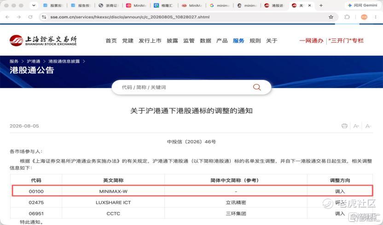Print the announcement with printer icon
The image size is (383, 225).
[344, 126]
